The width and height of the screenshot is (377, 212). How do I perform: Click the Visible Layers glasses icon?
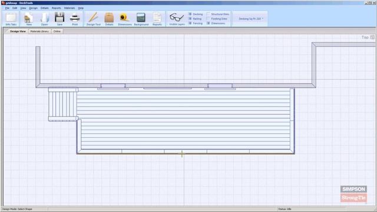pos(177,18)
